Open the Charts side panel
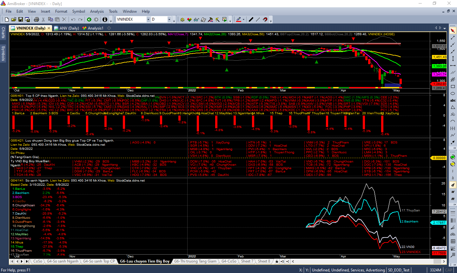The image size is (457, 273). click(3, 33)
